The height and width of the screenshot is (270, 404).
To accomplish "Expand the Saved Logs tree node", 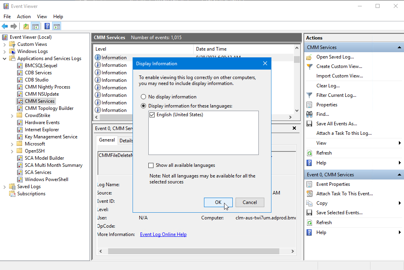I will pyautogui.click(x=4, y=187).
